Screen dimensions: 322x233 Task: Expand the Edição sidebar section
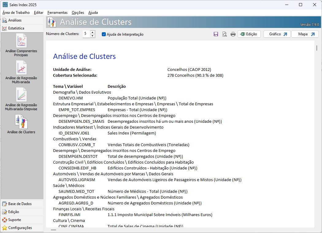coord(13,212)
